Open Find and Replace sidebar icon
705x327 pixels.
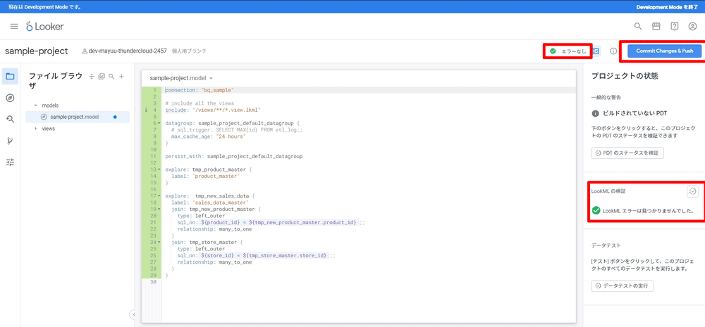click(10, 120)
